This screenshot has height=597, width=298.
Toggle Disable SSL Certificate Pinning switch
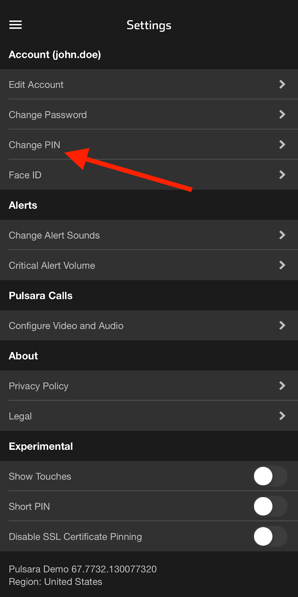(x=270, y=537)
